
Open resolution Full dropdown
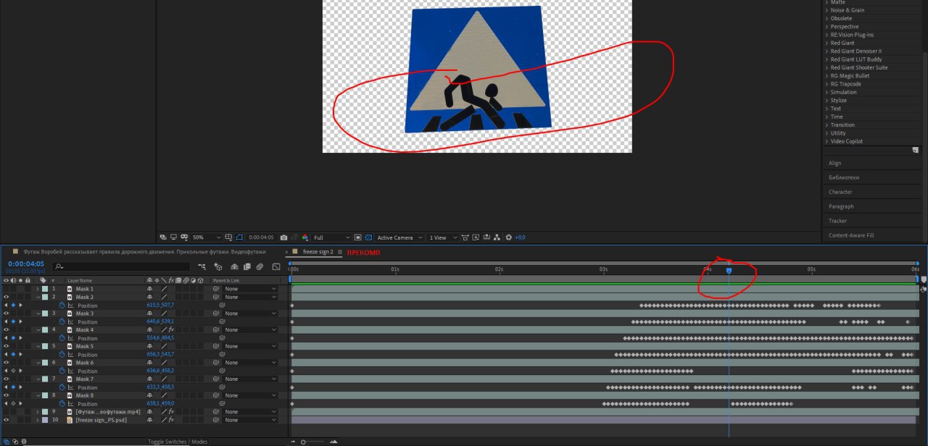(x=331, y=237)
